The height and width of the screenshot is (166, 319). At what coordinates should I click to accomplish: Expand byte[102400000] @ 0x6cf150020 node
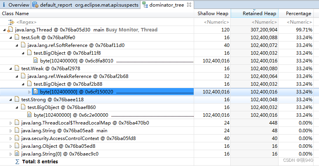[29, 92]
